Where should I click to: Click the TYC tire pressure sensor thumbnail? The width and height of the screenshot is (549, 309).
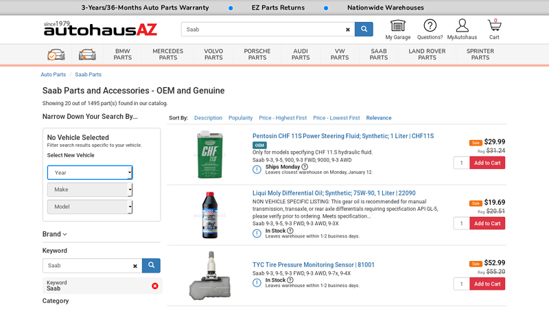[209, 275]
